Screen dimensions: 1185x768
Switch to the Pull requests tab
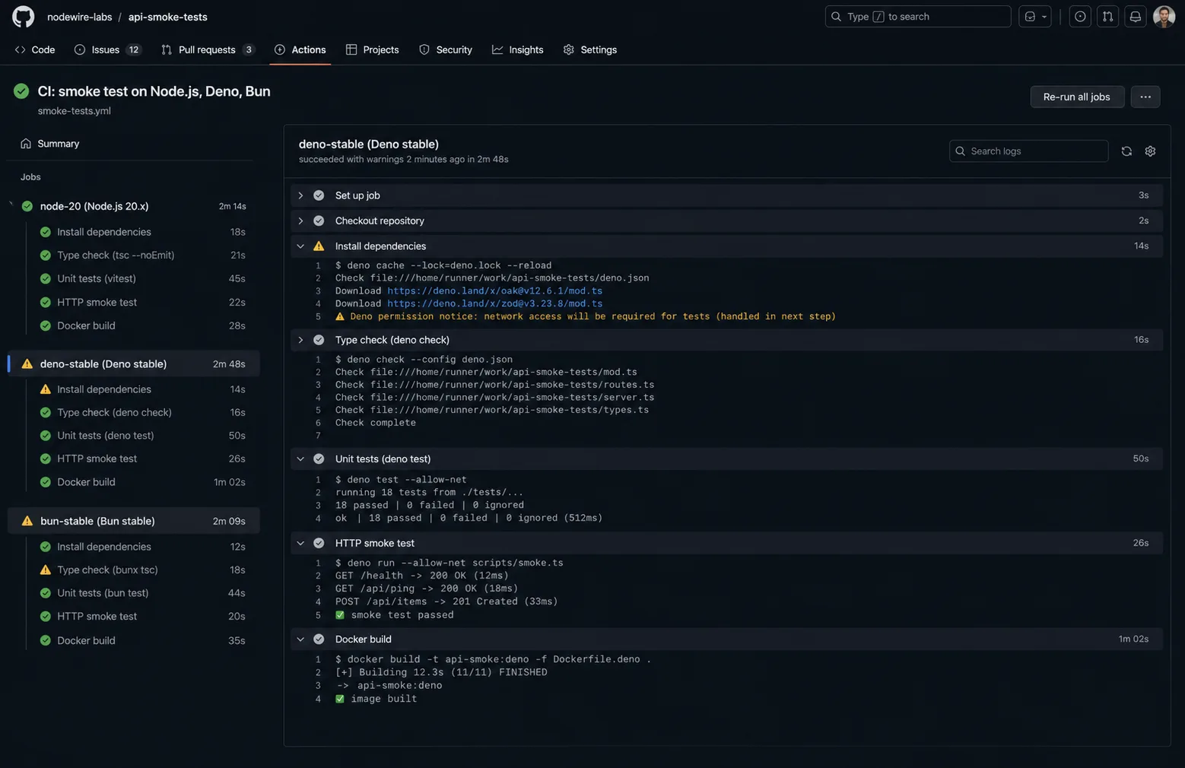pos(208,50)
